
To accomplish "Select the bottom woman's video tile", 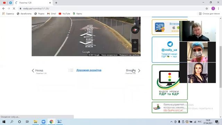I will 198,73.
